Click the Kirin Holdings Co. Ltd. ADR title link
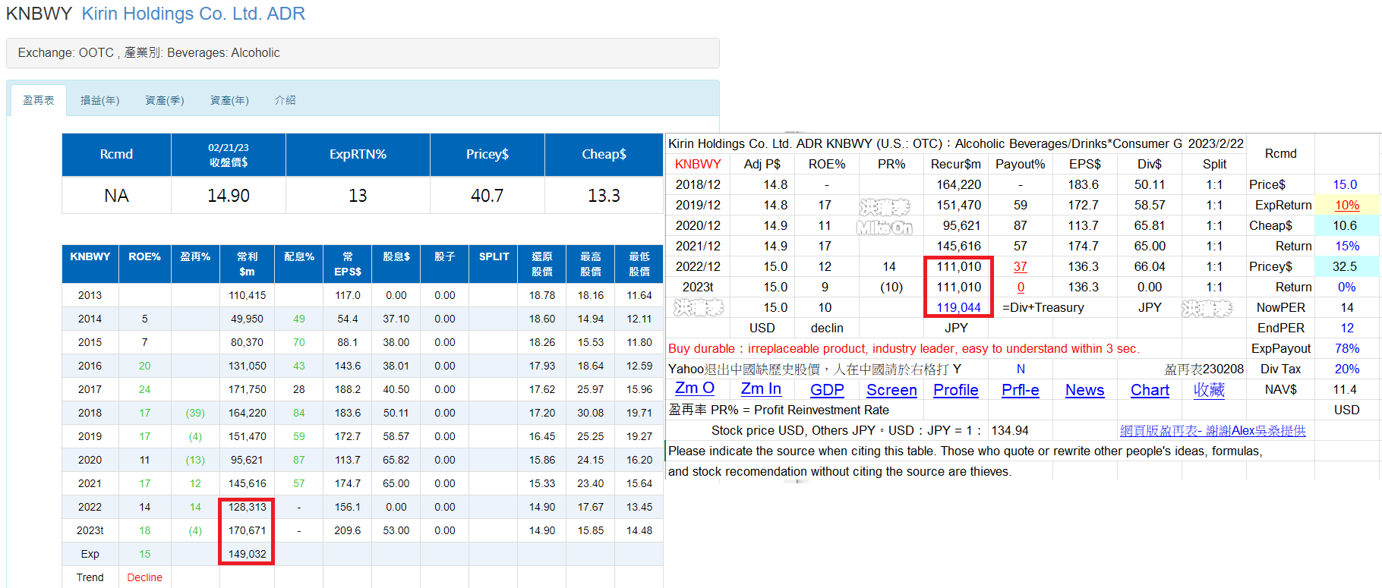The width and height of the screenshot is (1382, 588). (x=194, y=14)
